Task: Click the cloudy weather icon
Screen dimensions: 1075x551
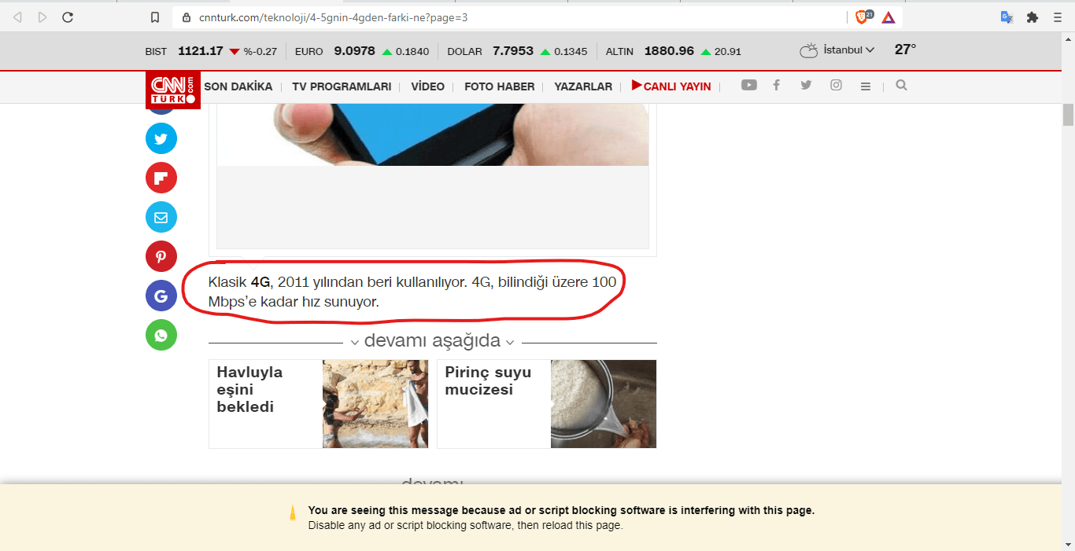Action: coord(808,51)
